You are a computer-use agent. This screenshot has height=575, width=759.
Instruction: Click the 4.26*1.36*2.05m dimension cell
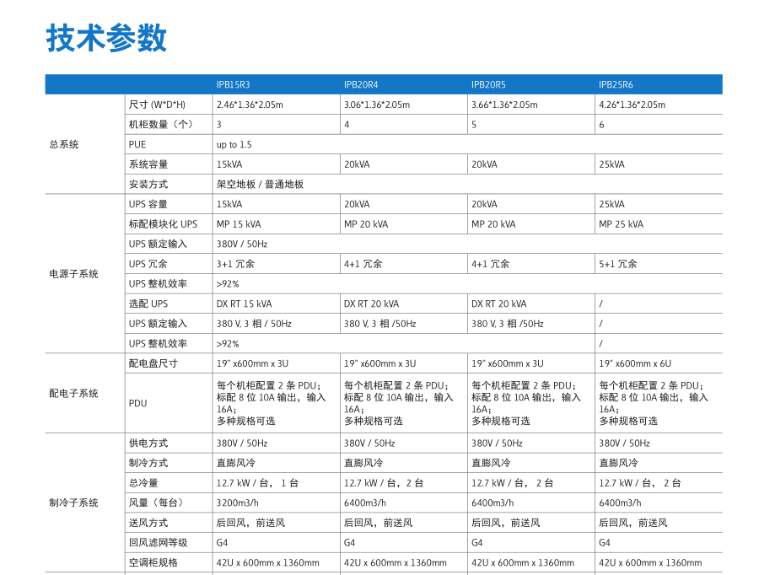(x=632, y=105)
